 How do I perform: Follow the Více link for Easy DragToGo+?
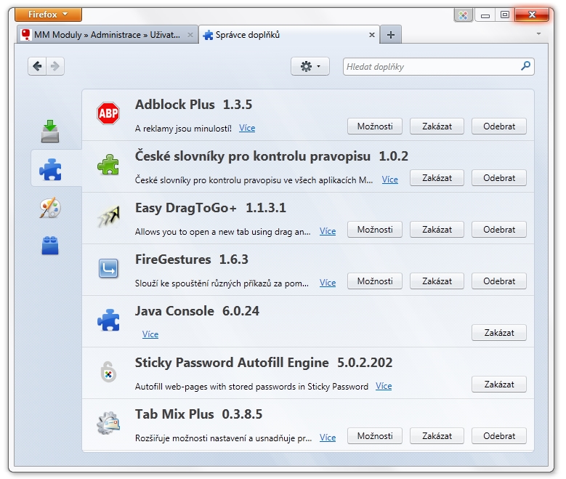click(x=328, y=232)
